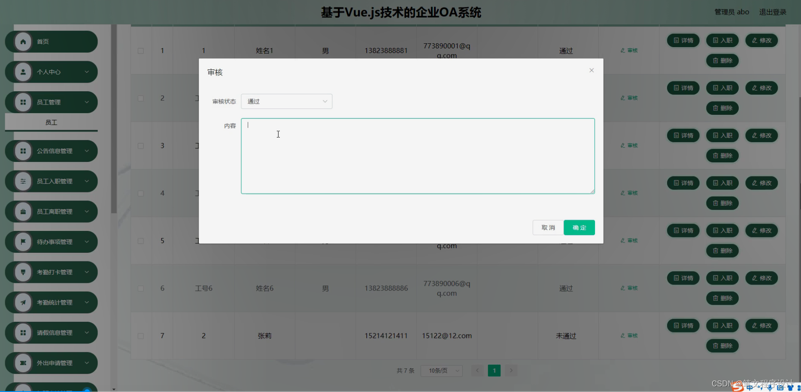Open the 10条/页 page size dropdown
The width and height of the screenshot is (801, 392).
[441, 370]
